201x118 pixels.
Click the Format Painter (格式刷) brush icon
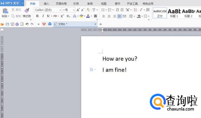[x=27, y=11]
